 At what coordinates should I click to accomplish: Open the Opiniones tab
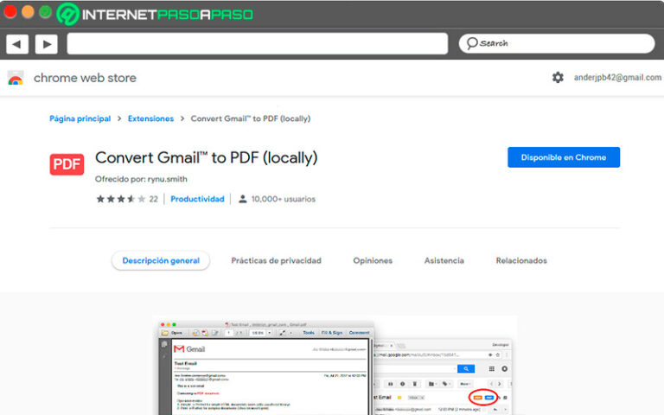pyautogui.click(x=373, y=260)
